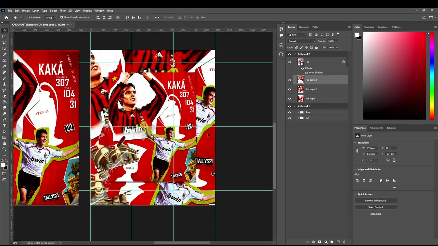This screenshot has height=246, width=438.
Task: Close the KAKA POSTER.psd document tab
Action: tap(72, 25)
